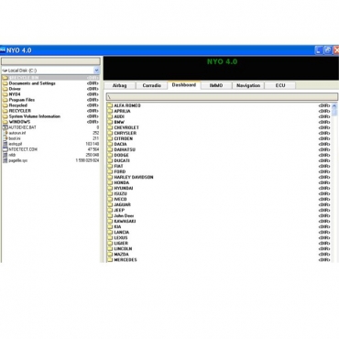Image resolution: width=339 pixels, height=339 pixels.
Task: Switch to the Airbag tab
Action: pyautogui.click(x=119, y=85)
